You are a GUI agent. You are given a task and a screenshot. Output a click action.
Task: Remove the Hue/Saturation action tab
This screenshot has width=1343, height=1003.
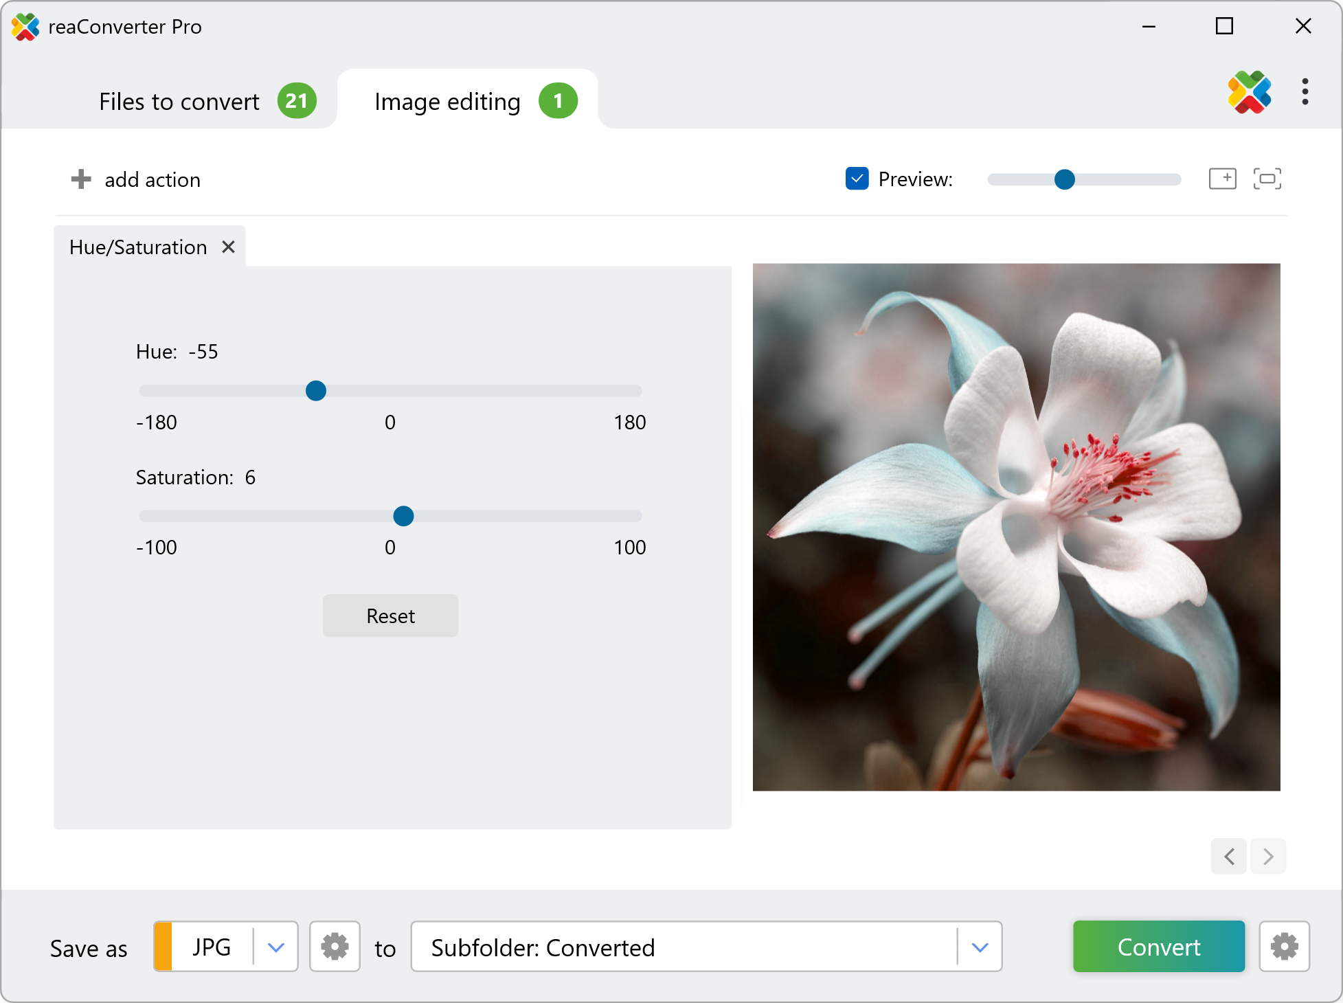point(229,247)
